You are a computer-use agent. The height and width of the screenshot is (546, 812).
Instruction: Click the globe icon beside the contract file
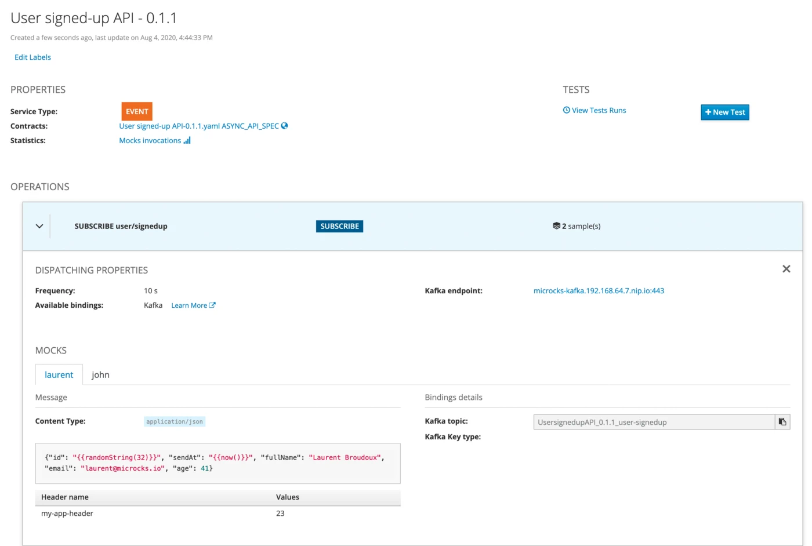coord(284,126)
